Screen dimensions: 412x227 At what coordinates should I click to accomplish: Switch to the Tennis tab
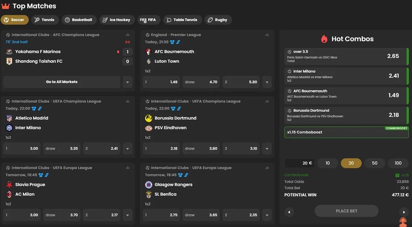pyautogui.click(x=45, y=20)
